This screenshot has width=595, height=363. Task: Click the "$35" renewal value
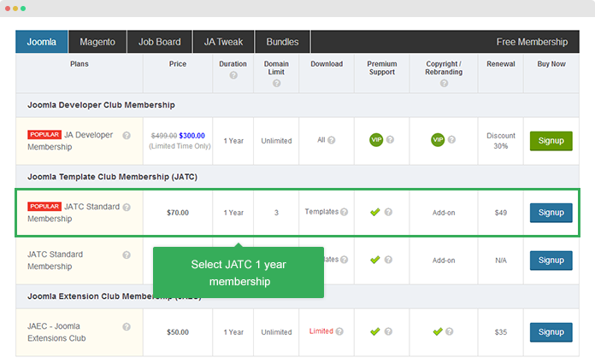(x=501, y=332)
